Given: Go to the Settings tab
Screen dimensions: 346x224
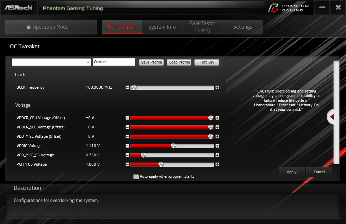Looking at the screenshot, I should 243,27.
